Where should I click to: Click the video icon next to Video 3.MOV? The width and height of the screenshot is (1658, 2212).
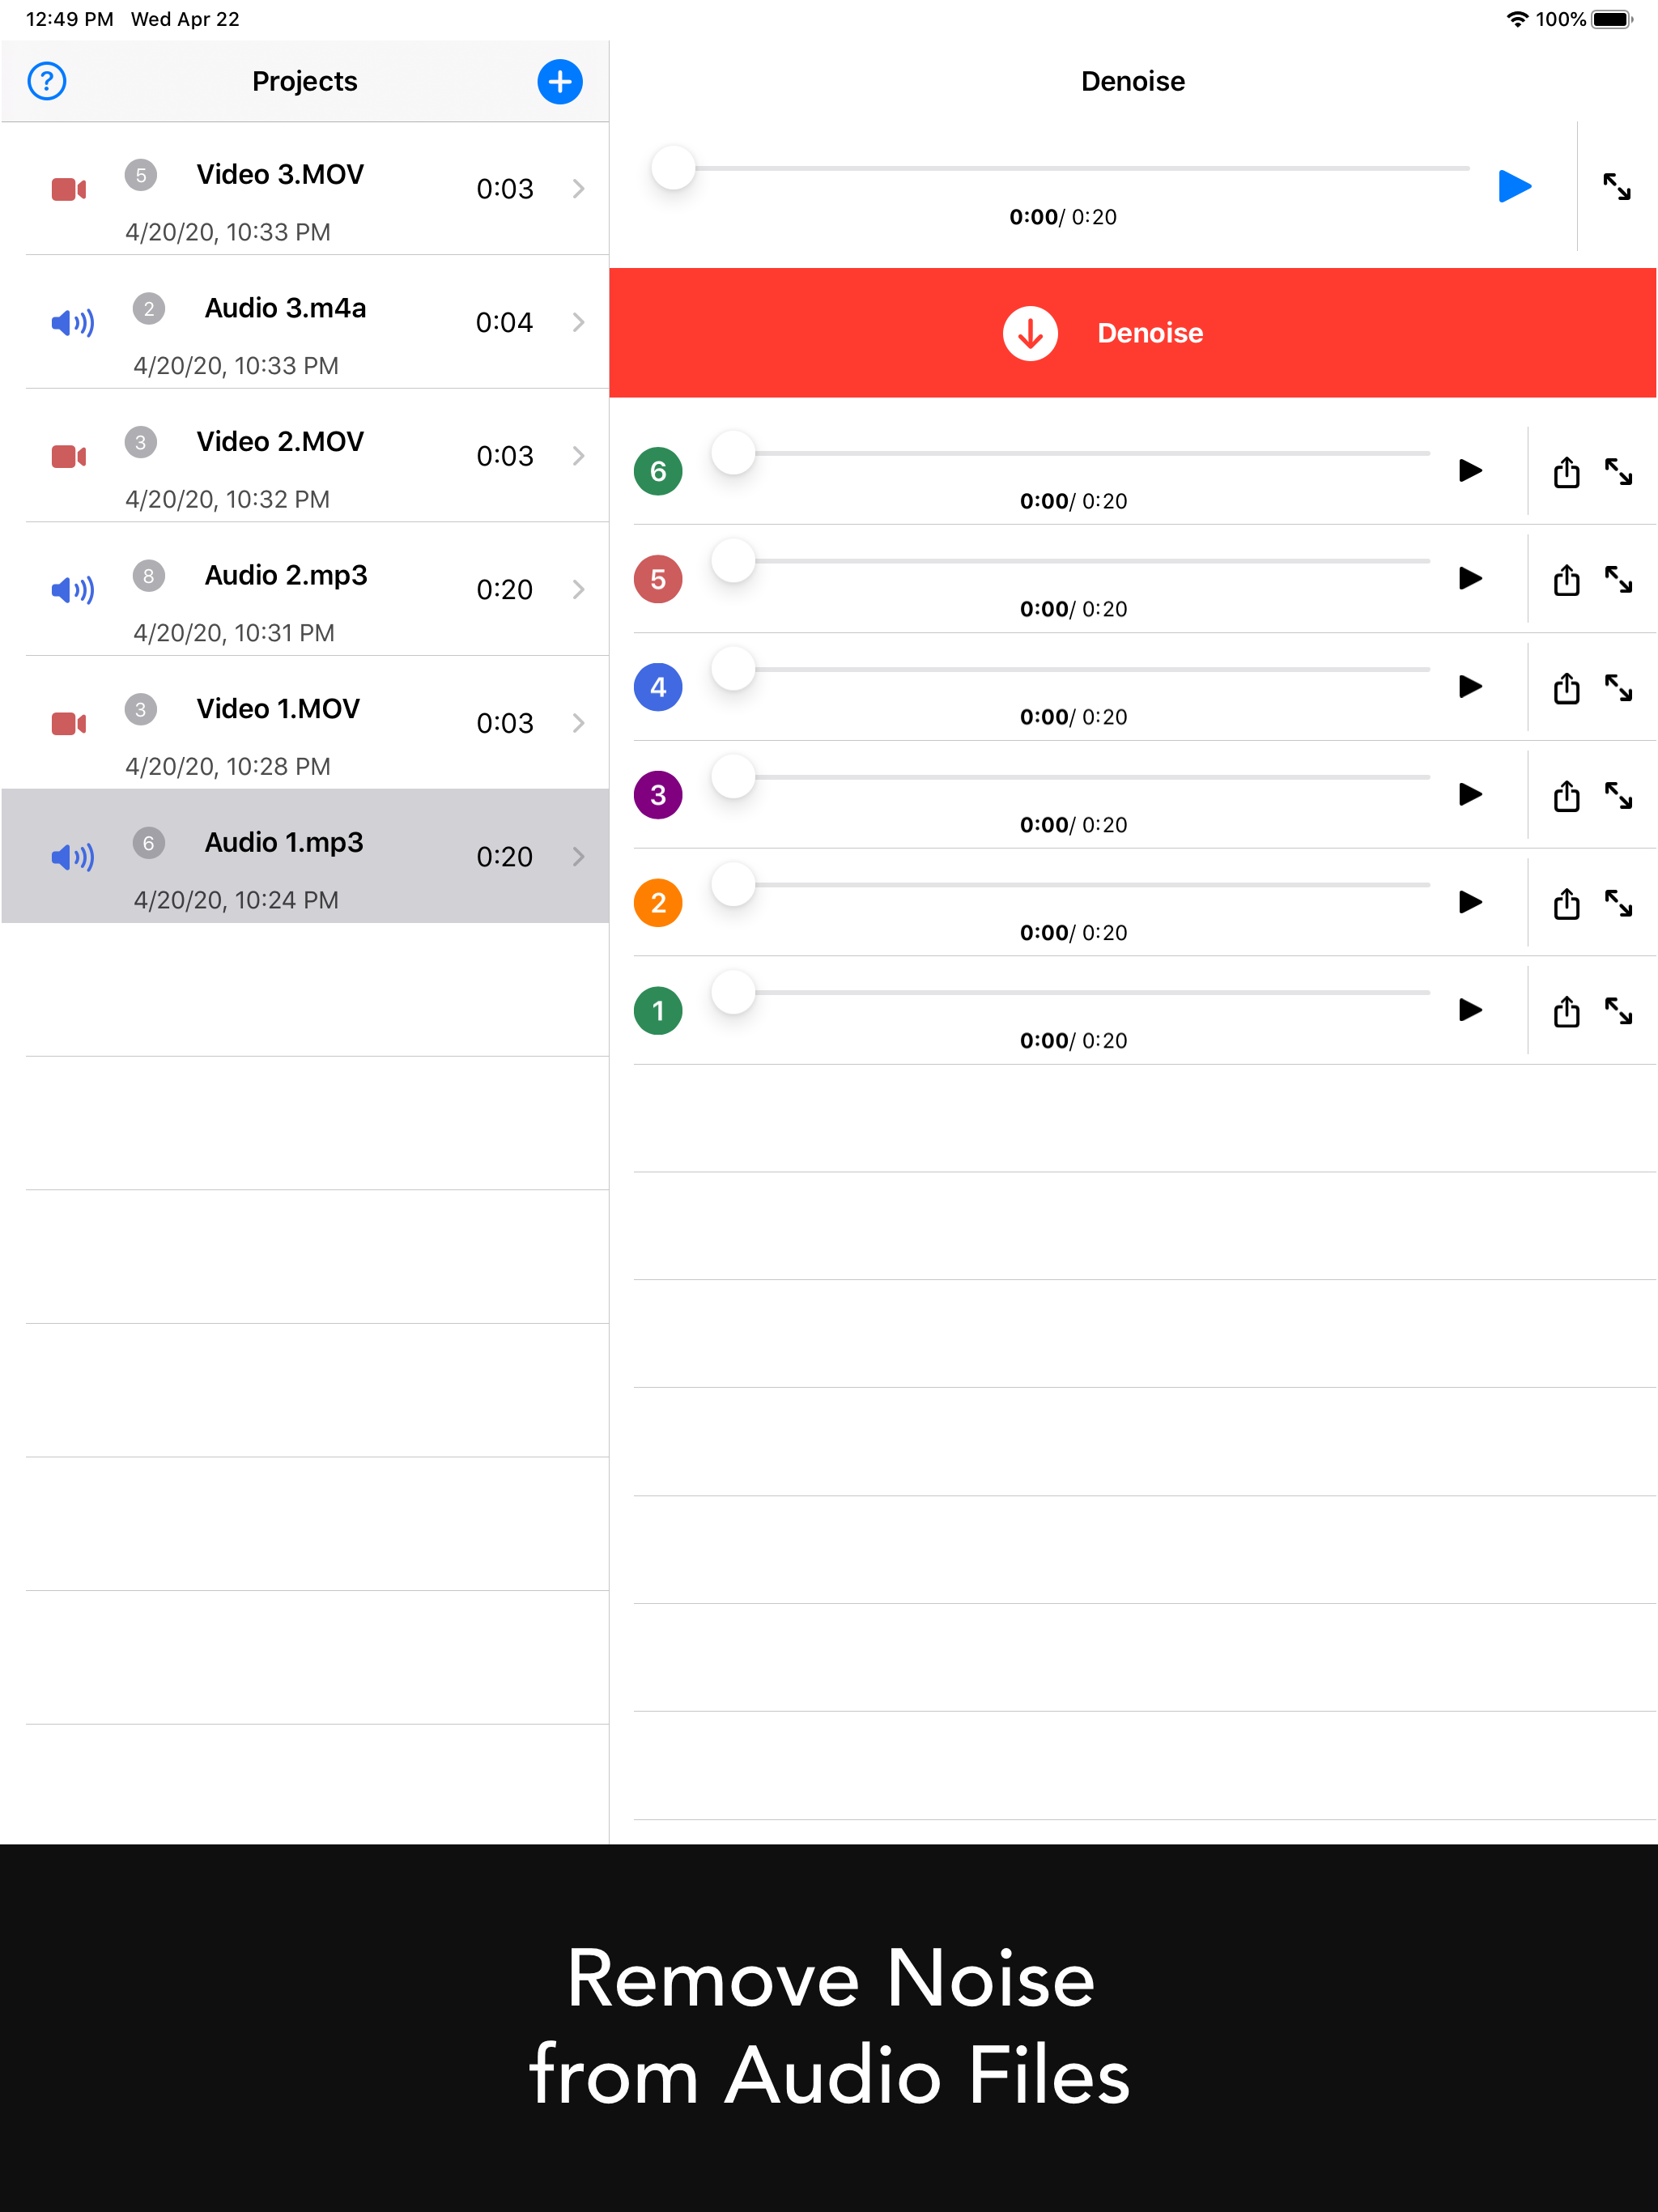tap(68, 188)
